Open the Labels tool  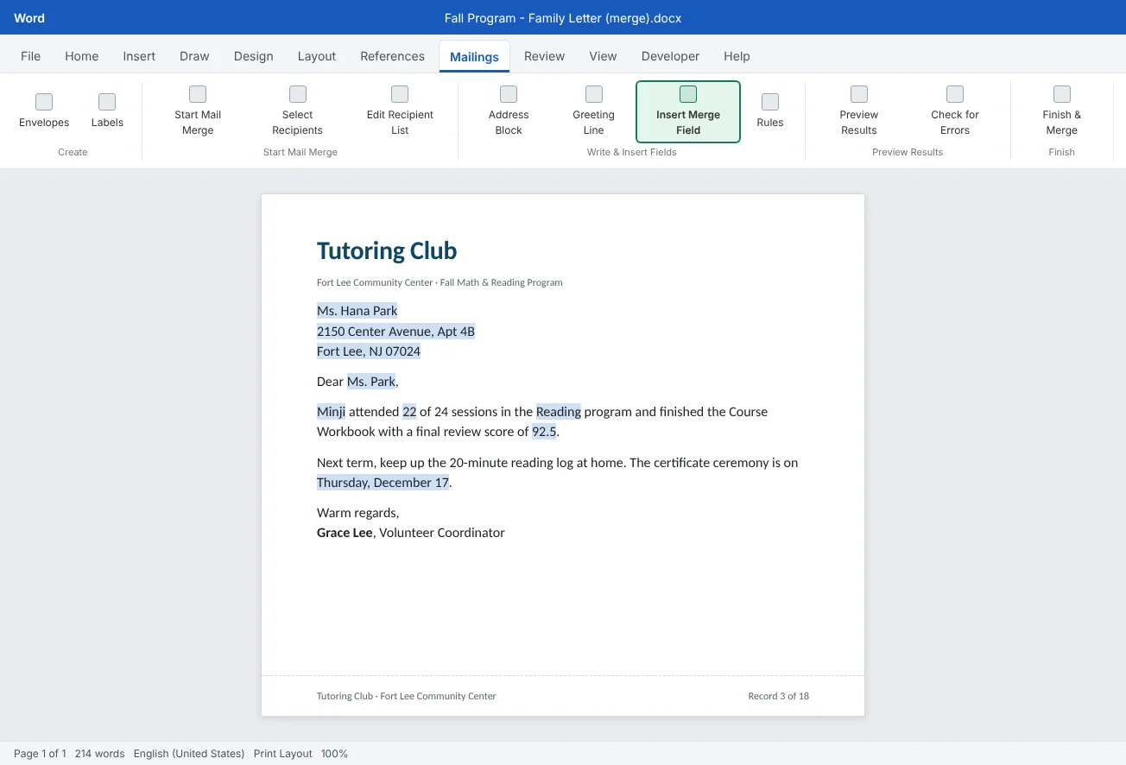pos(107,111)
